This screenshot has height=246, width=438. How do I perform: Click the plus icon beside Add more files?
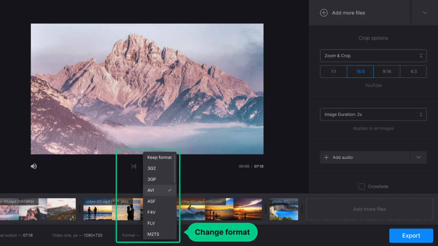coord(324,13)
